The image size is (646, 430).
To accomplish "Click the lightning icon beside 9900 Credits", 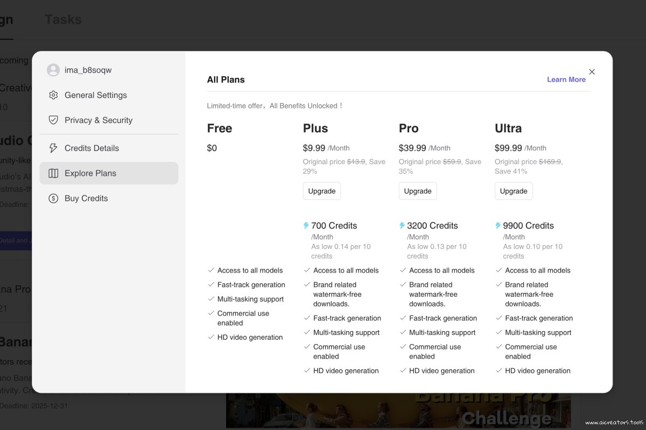I will (498, 226).
